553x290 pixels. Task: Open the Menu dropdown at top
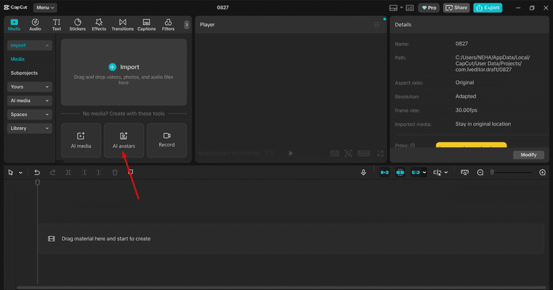[x=45, y=8]
